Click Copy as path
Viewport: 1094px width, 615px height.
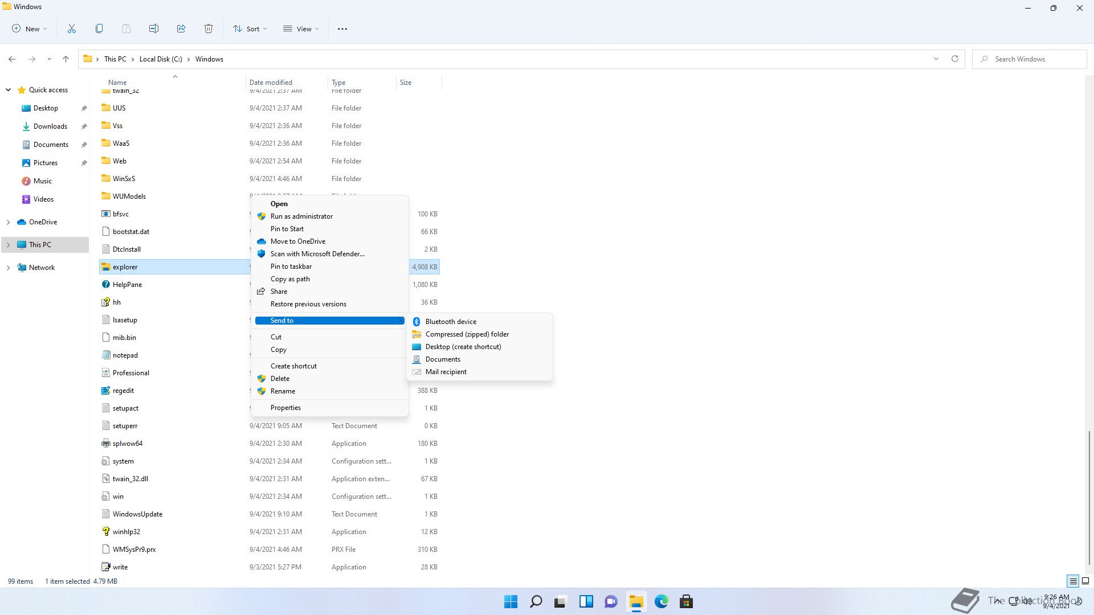329,279
